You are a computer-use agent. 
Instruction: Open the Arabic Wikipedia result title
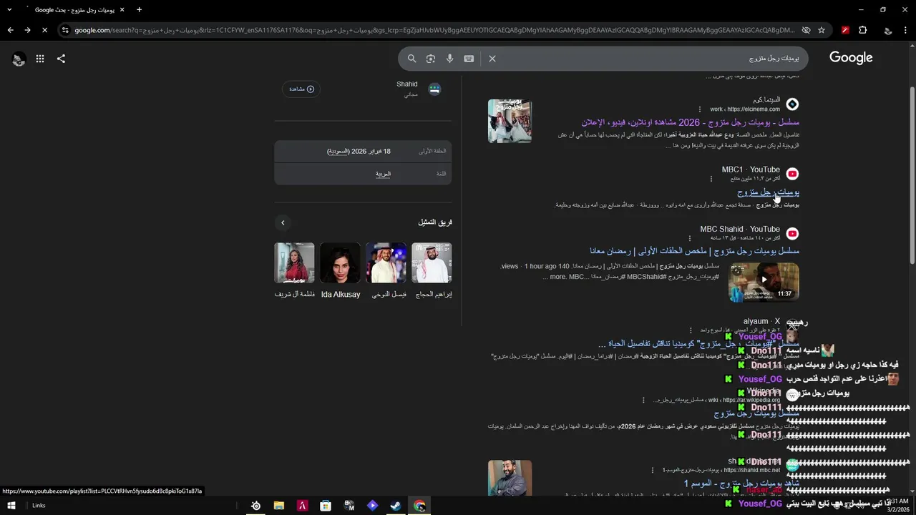pos(756,413)
